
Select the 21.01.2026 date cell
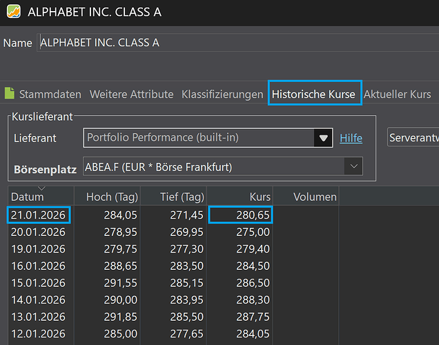pos(39,215)
